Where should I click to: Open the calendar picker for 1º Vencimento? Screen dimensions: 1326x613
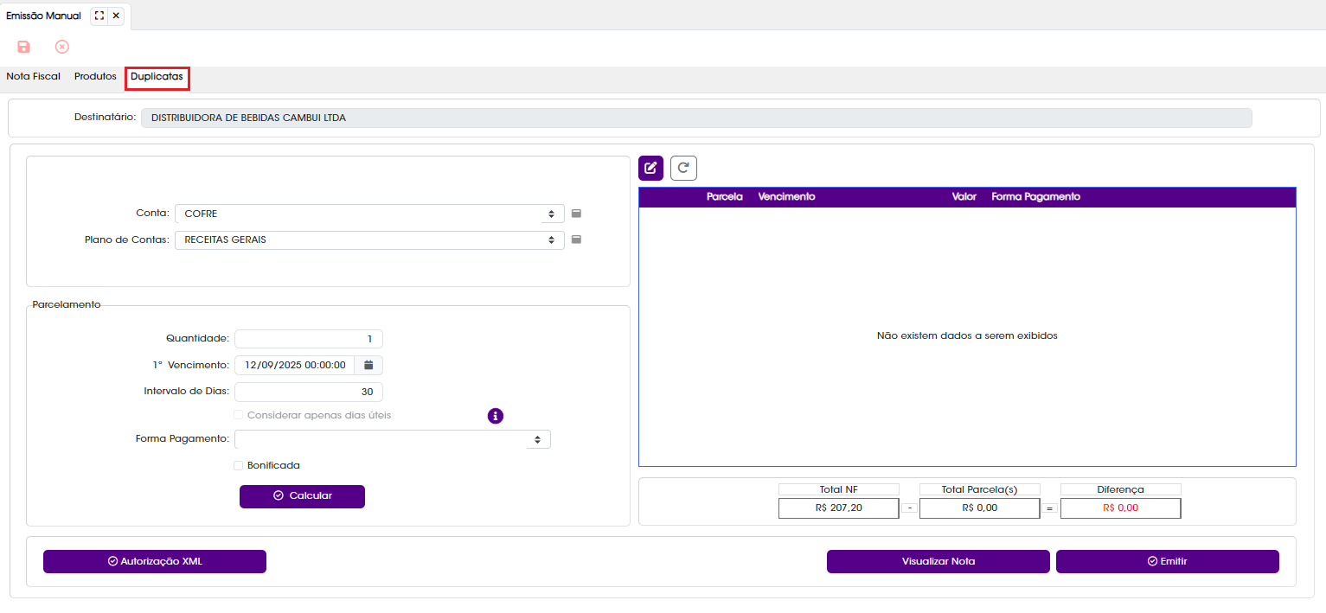368,365
